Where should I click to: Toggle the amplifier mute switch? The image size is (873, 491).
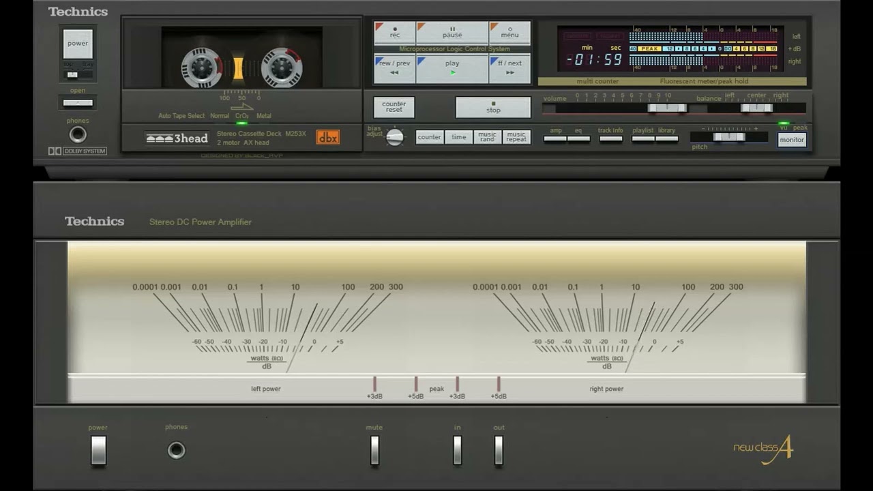click(374, 450)
